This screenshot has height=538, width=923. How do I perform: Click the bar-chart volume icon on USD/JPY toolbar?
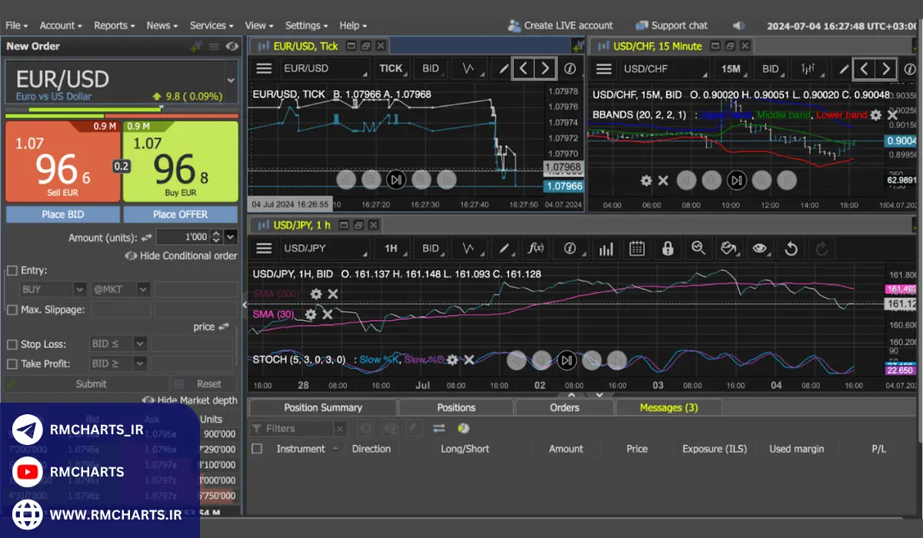(x=606, y=248)
